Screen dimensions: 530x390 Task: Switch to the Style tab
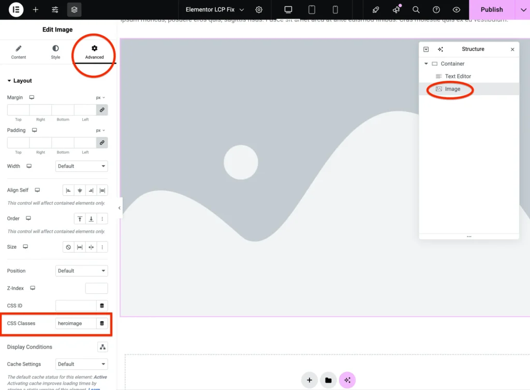pyautogui.click(x=55, y=52)
